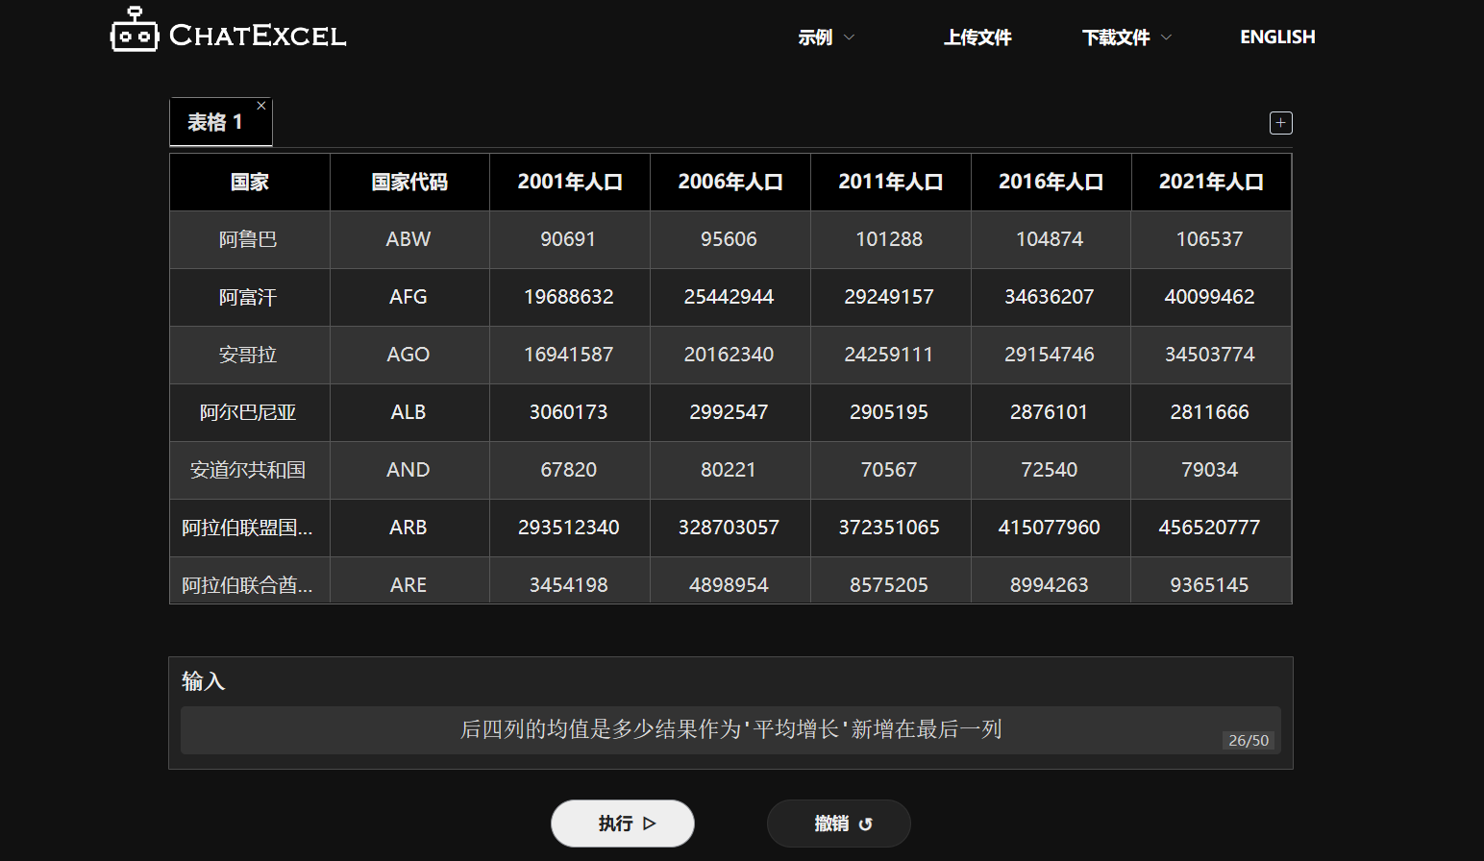Click the AGO country code cell
This screenshot has height=861, width=1484.
tap(408, 355)
